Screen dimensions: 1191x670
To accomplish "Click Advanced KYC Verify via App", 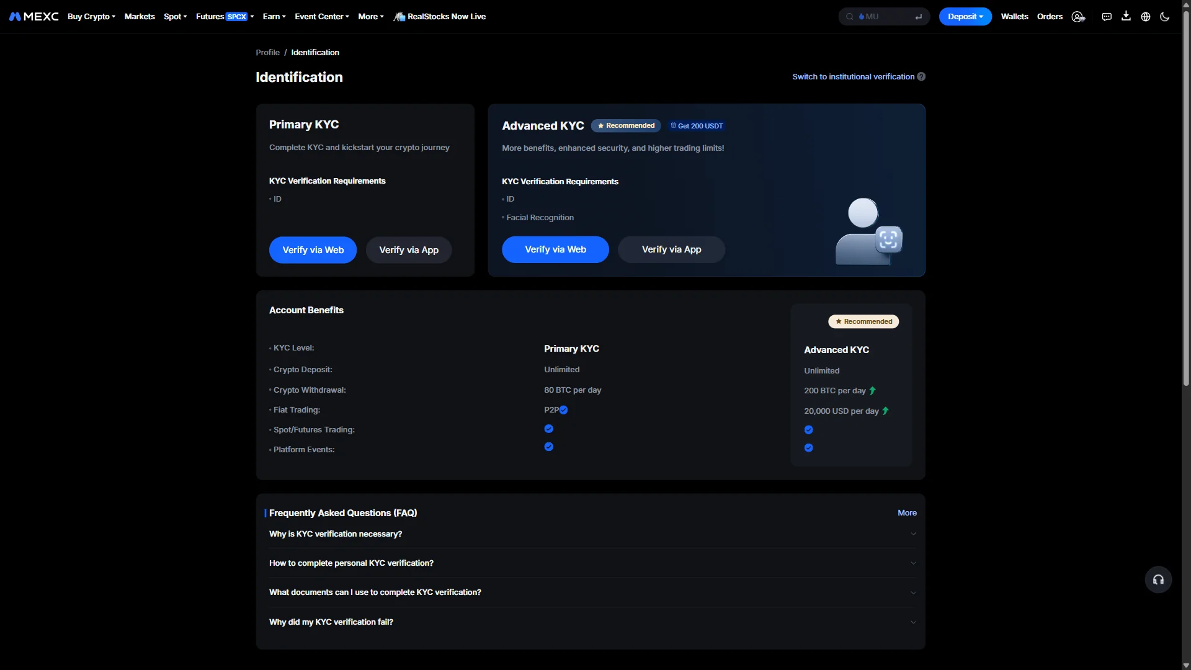I will [x=671, y=249].
